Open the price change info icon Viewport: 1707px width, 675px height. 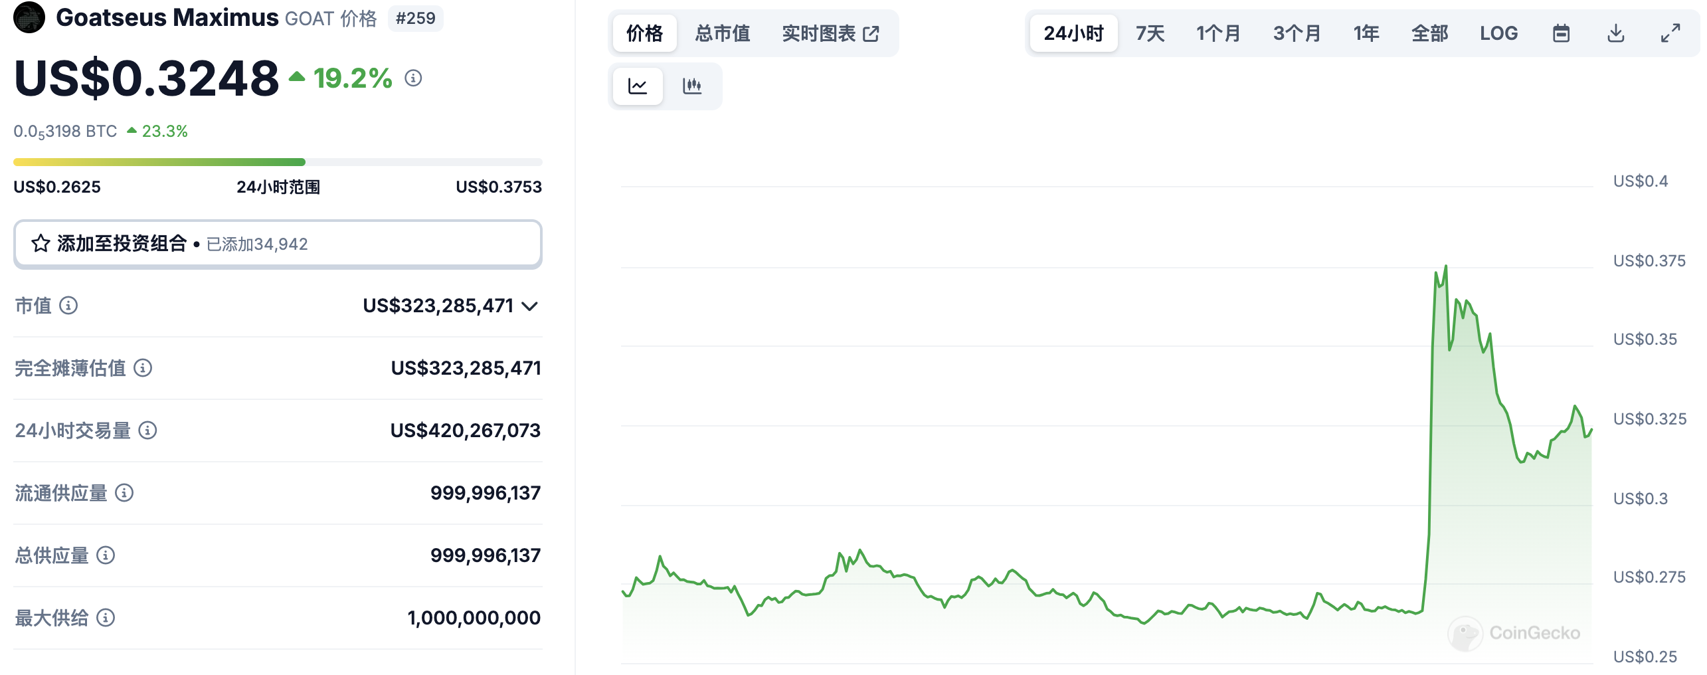point(413,78)
